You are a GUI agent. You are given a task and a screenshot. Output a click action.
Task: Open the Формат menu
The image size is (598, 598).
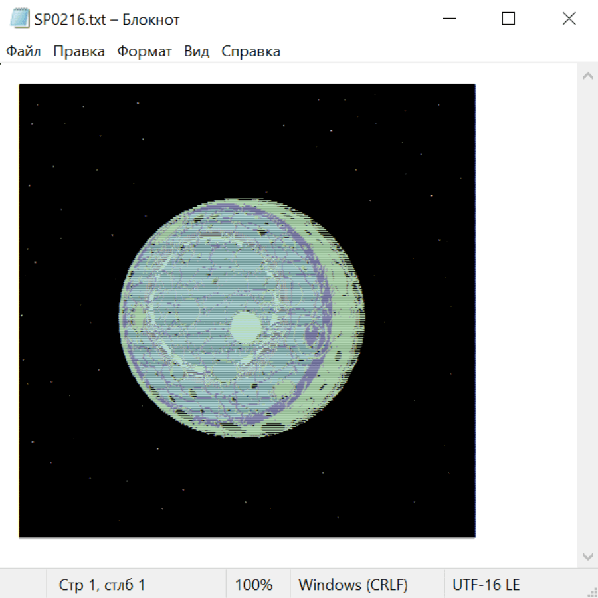[144, 52]
